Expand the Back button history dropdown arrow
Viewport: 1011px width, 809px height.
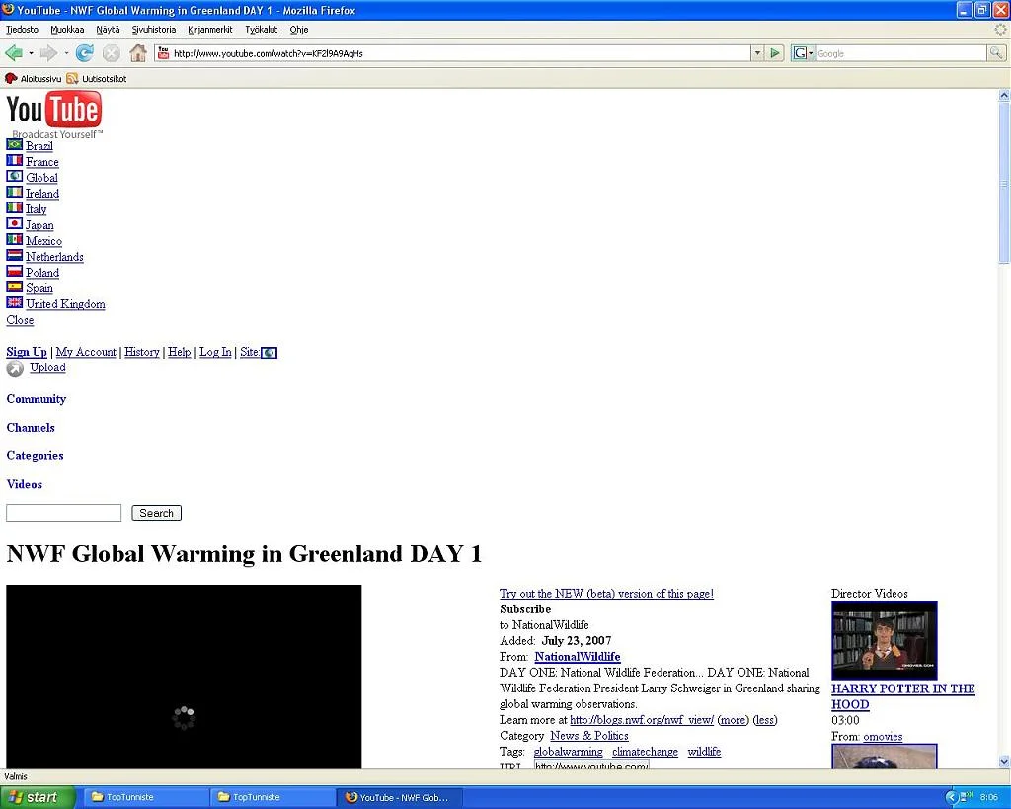31,53
